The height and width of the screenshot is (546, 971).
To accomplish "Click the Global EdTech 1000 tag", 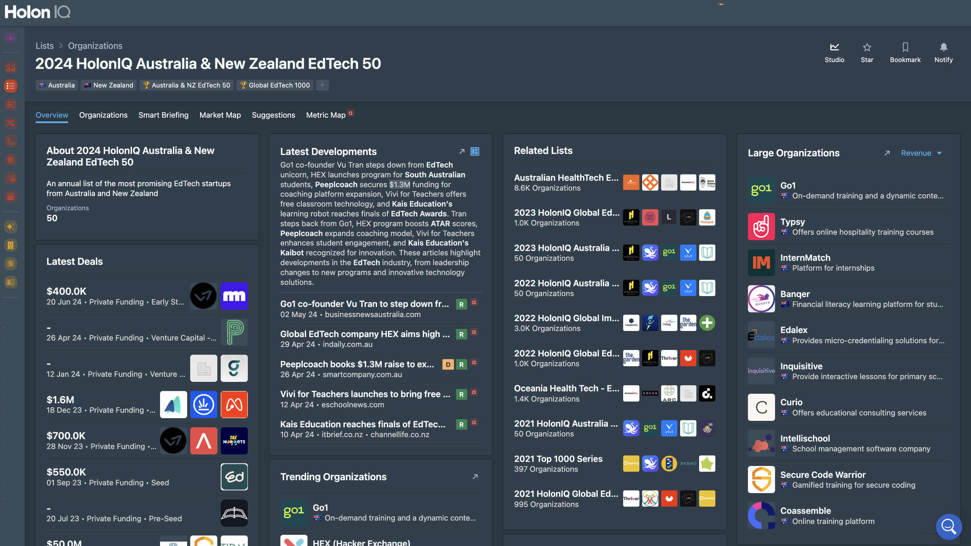I will pos(275,85).
